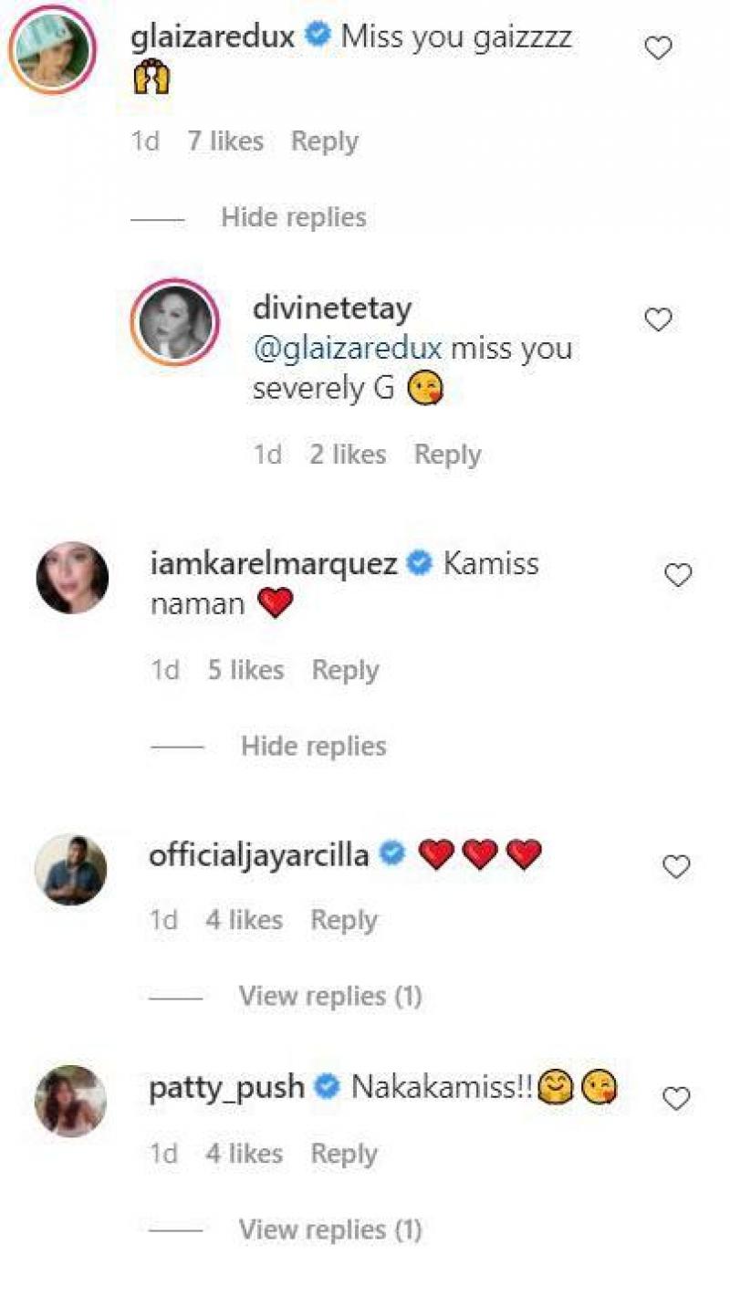The image size is (730, 1297).
Task: Reply to glaizaredux's comment
Action: pyautogui.click(x=324, y=141)
